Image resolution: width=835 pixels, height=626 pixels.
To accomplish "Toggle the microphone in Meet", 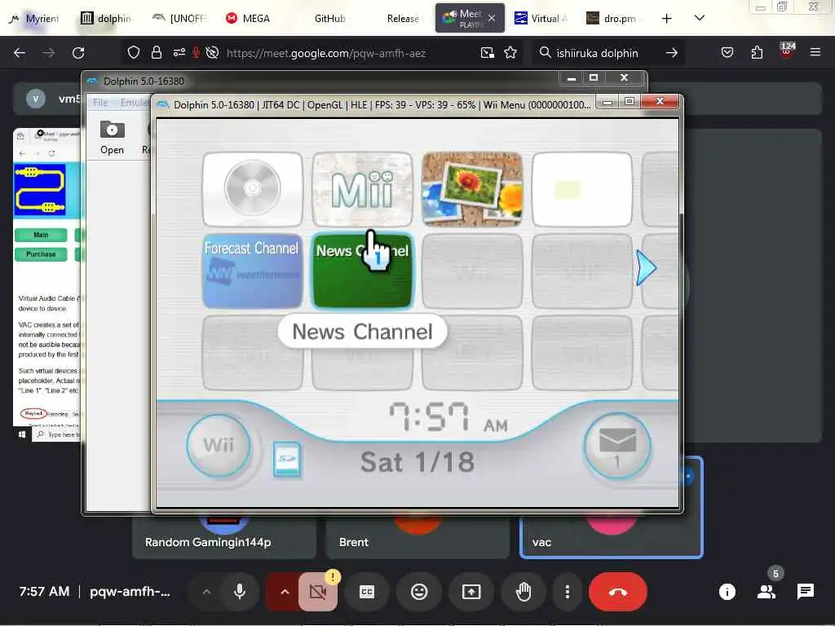I will tap(240, 592).
